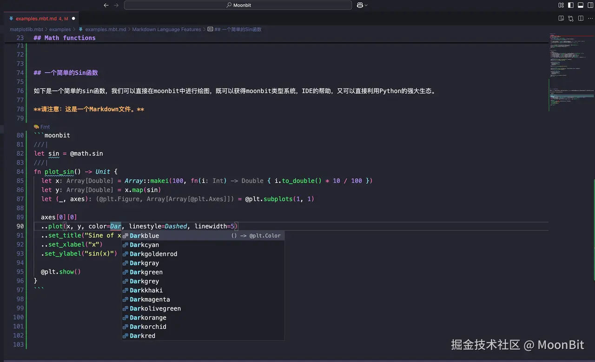Switch to the examples.mbt.md tab
595x362 pixels.
(x=40, y=19)
